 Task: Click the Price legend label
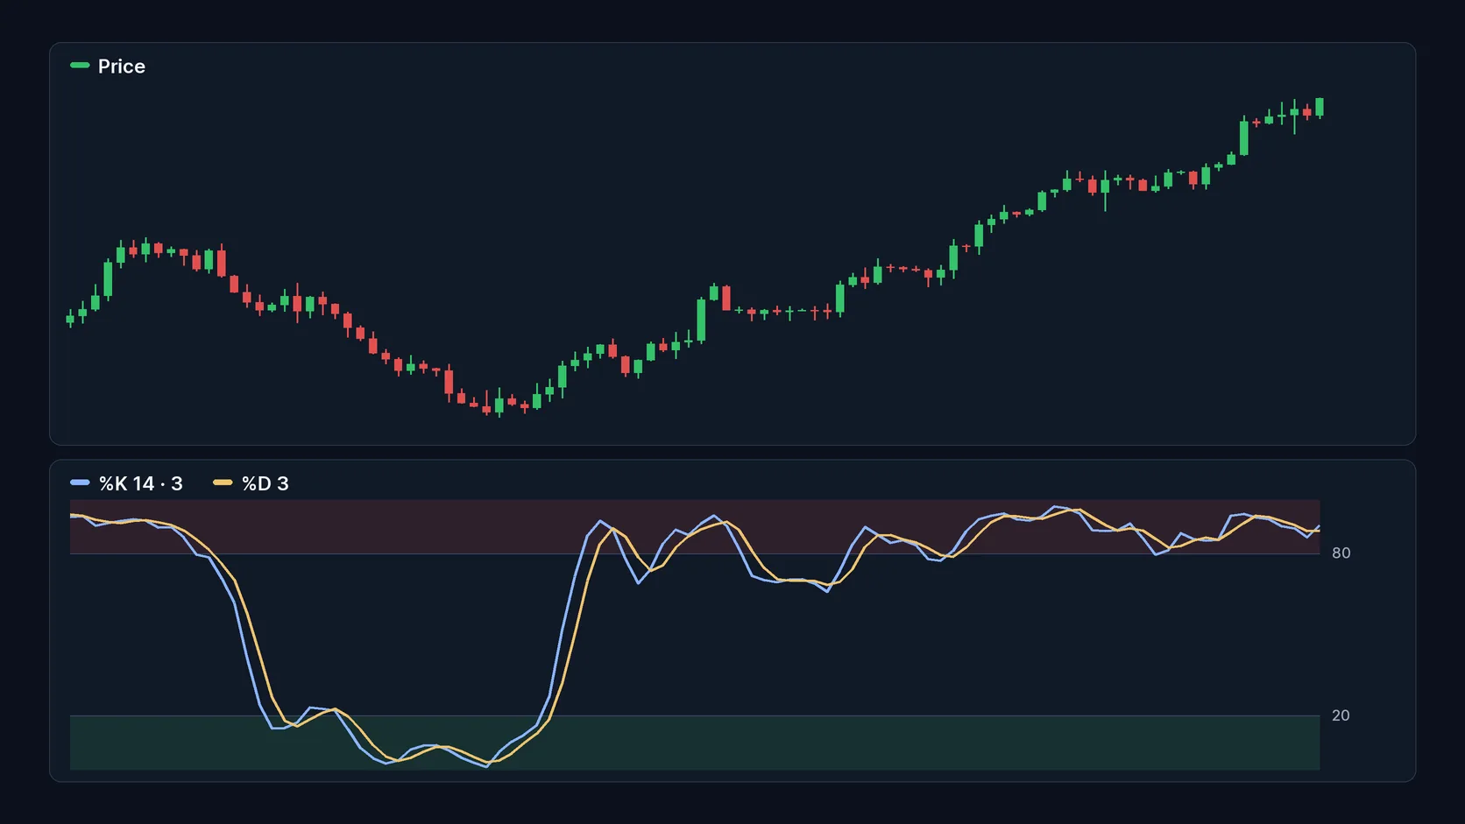121,67
